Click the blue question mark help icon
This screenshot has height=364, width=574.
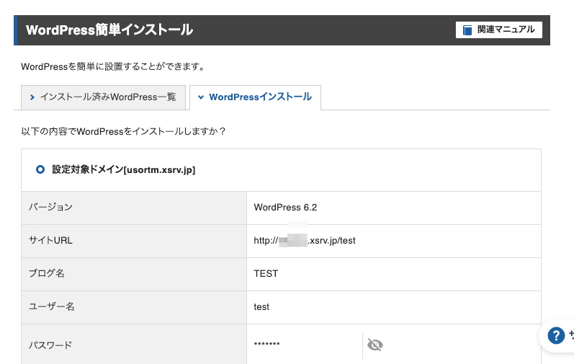[555, 335]
